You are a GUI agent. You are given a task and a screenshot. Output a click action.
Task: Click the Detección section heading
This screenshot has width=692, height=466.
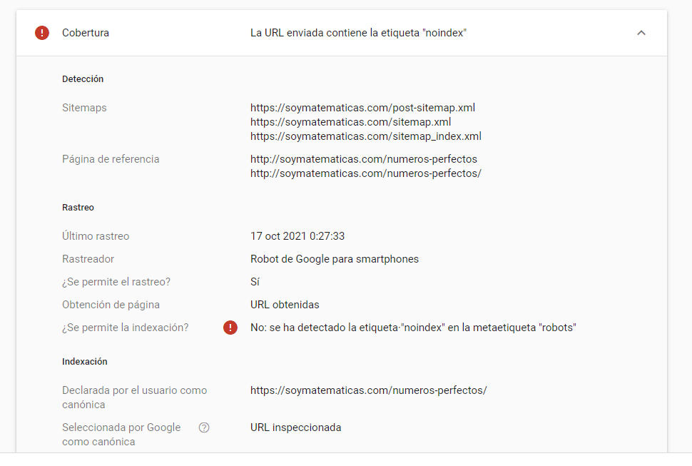pyautogui.click(x=83, y=79)
